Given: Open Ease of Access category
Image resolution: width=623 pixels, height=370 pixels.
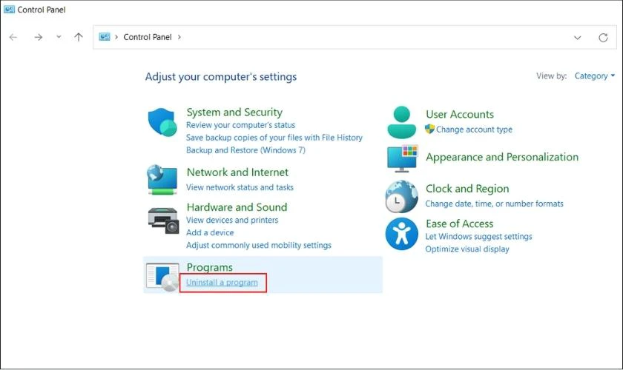Looking at the screenshot, I should tap(459, 223).
